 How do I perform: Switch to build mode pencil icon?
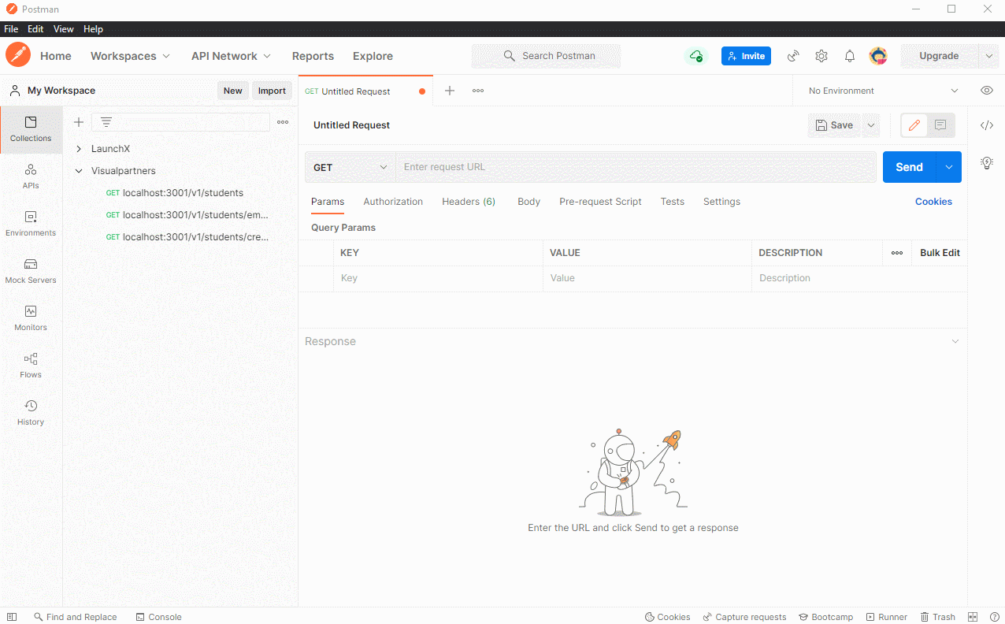point(914,125)
